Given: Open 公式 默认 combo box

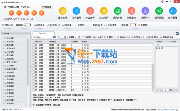Looking at the screenshot, I should pyautogui.click(x=44, y=37).
